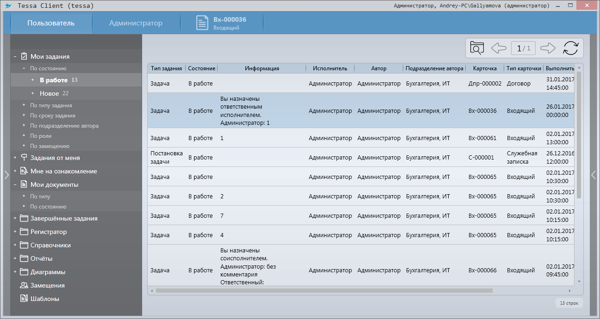600x319 pixels.
Task: Click the Договор card type cell
Action: 524,84
